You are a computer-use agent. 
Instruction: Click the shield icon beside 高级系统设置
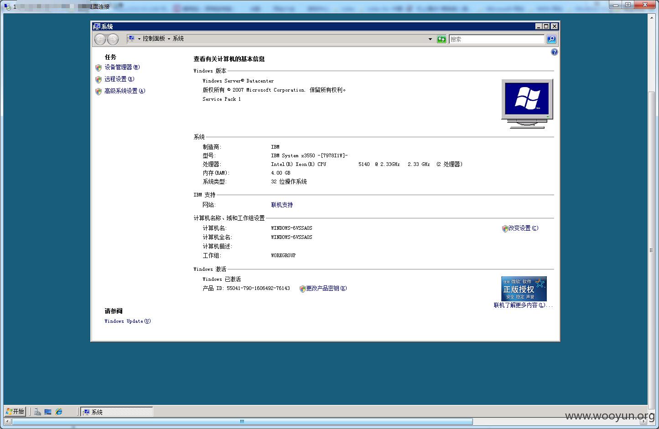(x=99, y=91)
